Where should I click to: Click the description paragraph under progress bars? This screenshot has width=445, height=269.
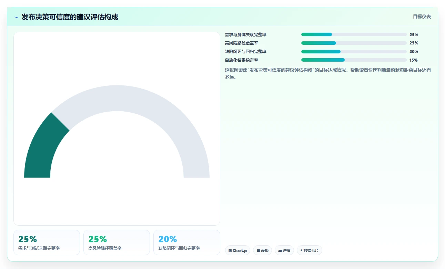[328, 73]
